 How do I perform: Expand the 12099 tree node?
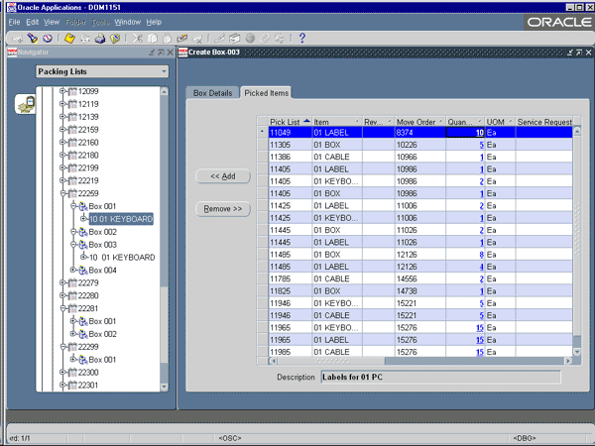[62, 91]
